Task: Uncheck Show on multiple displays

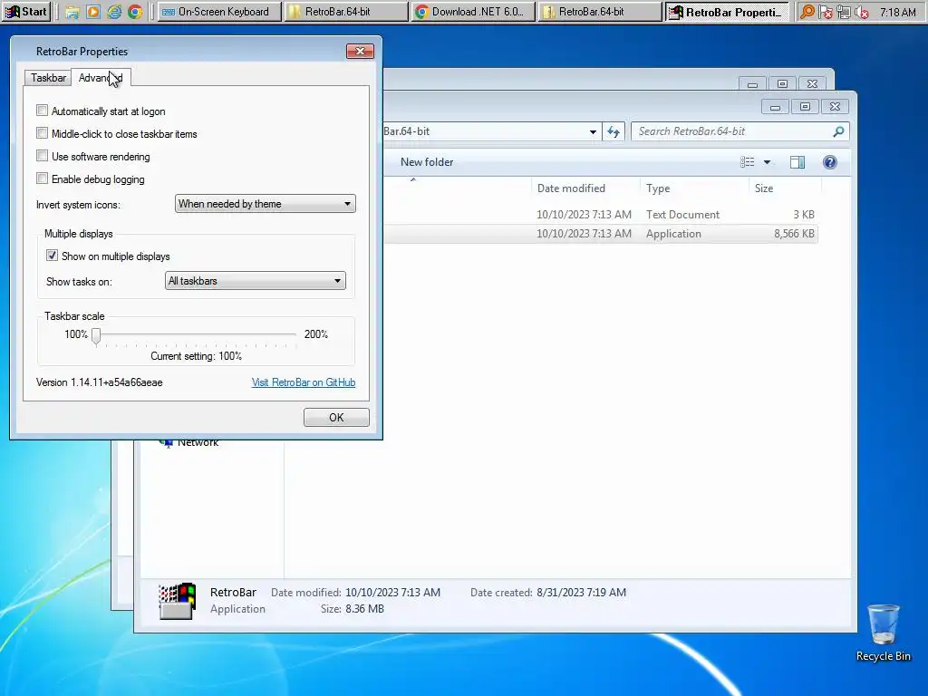Action: 52,256
